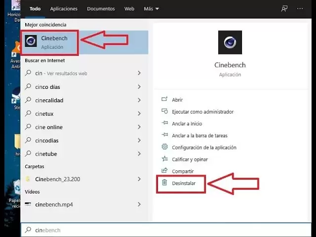Expand arrow next to cinecalidad
The height and width of the screenshot is (237, 316).
(139, 100)
